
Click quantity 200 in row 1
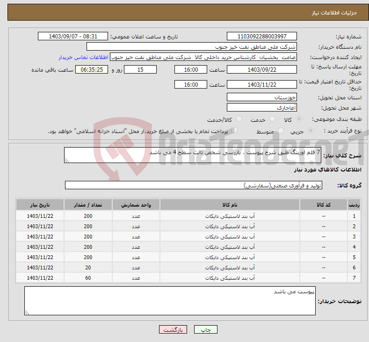[88, 216]
